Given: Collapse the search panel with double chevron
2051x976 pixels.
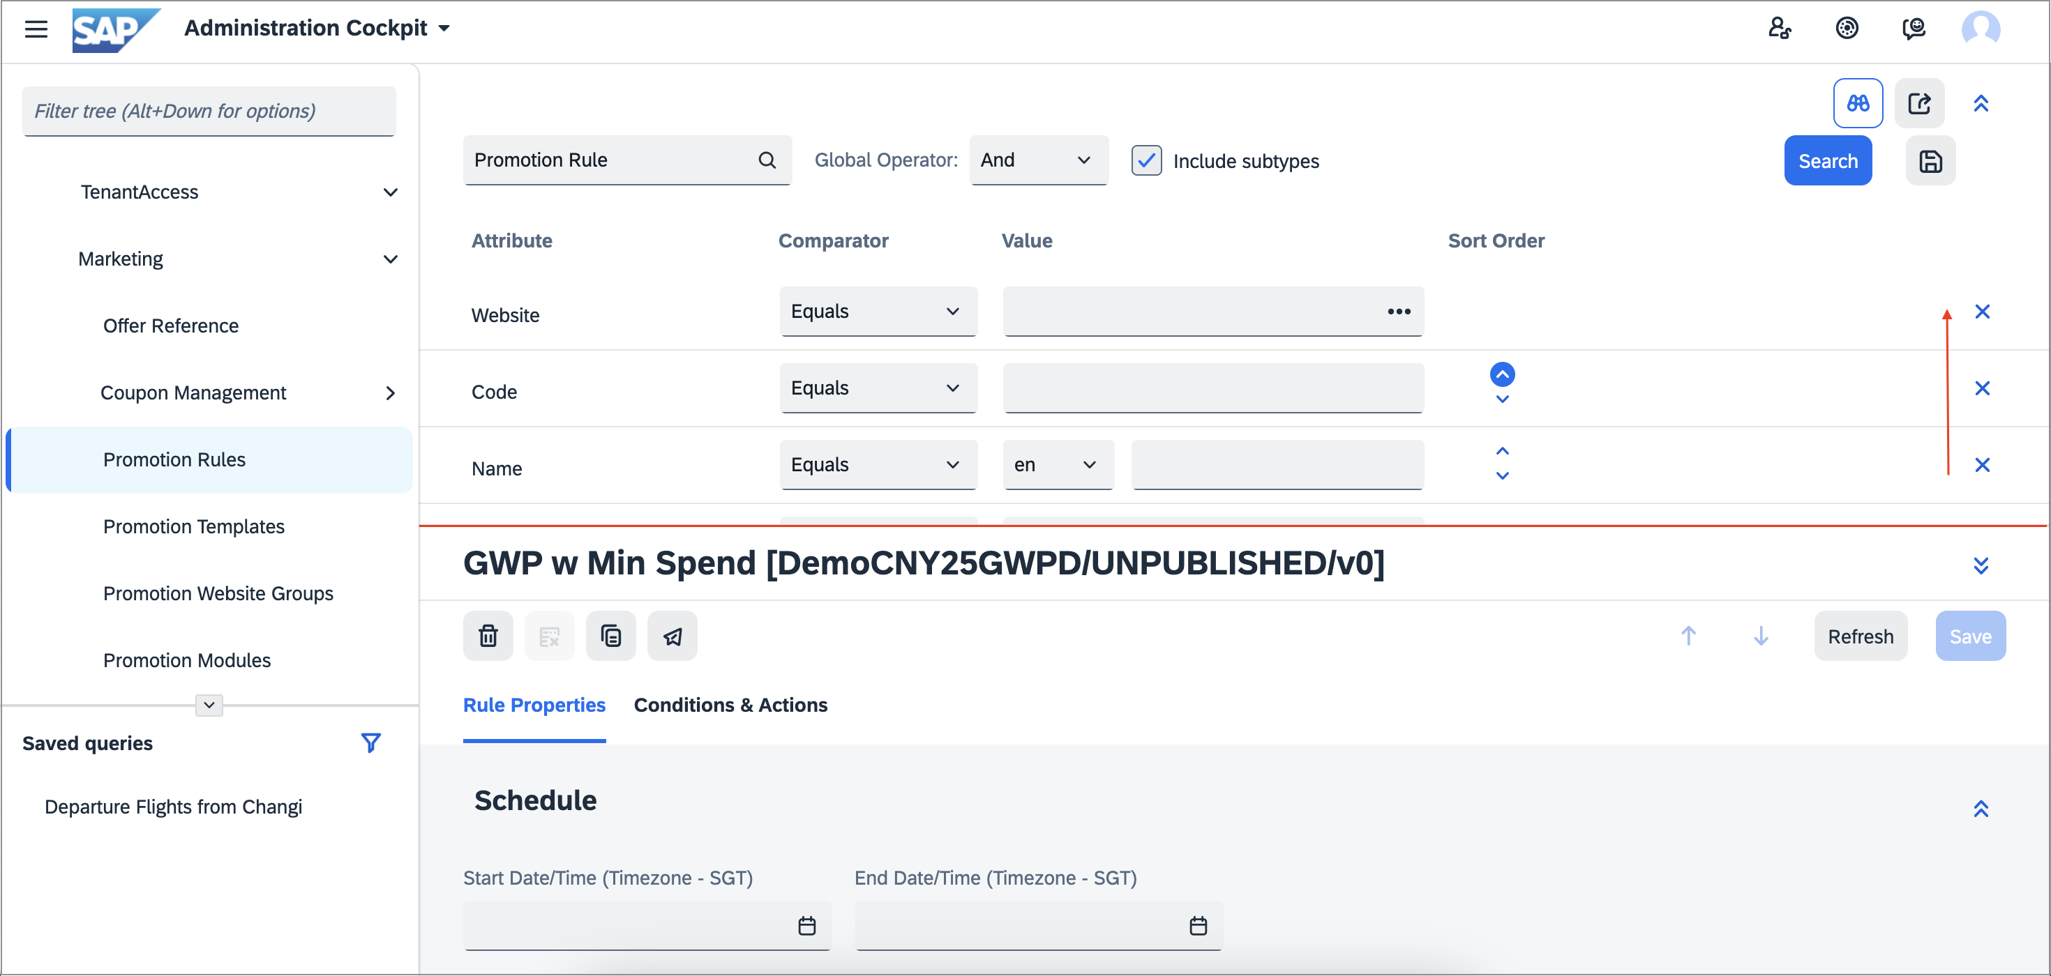Looking at the screenshot, I should pyautogui.click(x=1980, y=103).
